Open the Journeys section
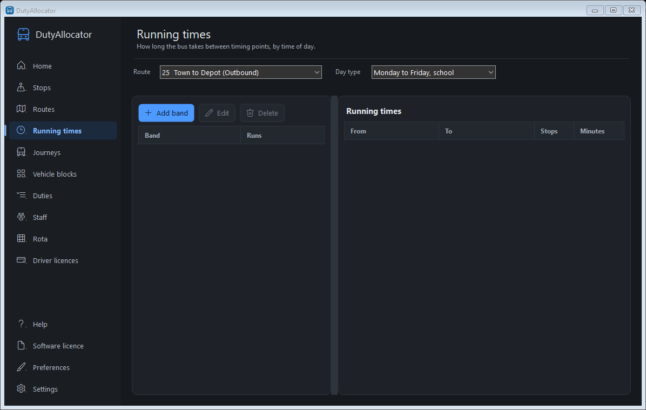 coord(63,152)
